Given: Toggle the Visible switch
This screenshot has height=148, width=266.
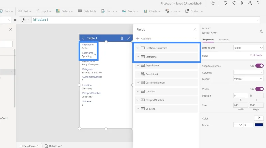Looking at the screenshot, I should tap(259, 89).
